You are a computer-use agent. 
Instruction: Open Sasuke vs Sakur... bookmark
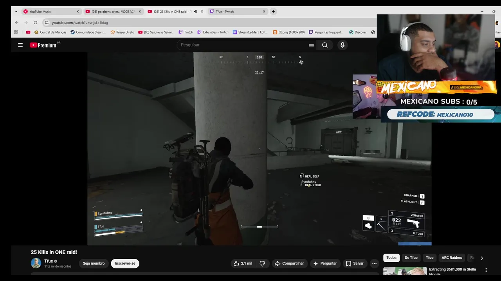(156, 32)
